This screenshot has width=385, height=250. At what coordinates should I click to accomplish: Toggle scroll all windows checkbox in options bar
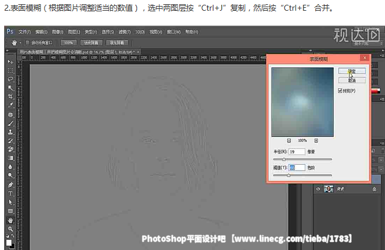[x=27, y=42]
